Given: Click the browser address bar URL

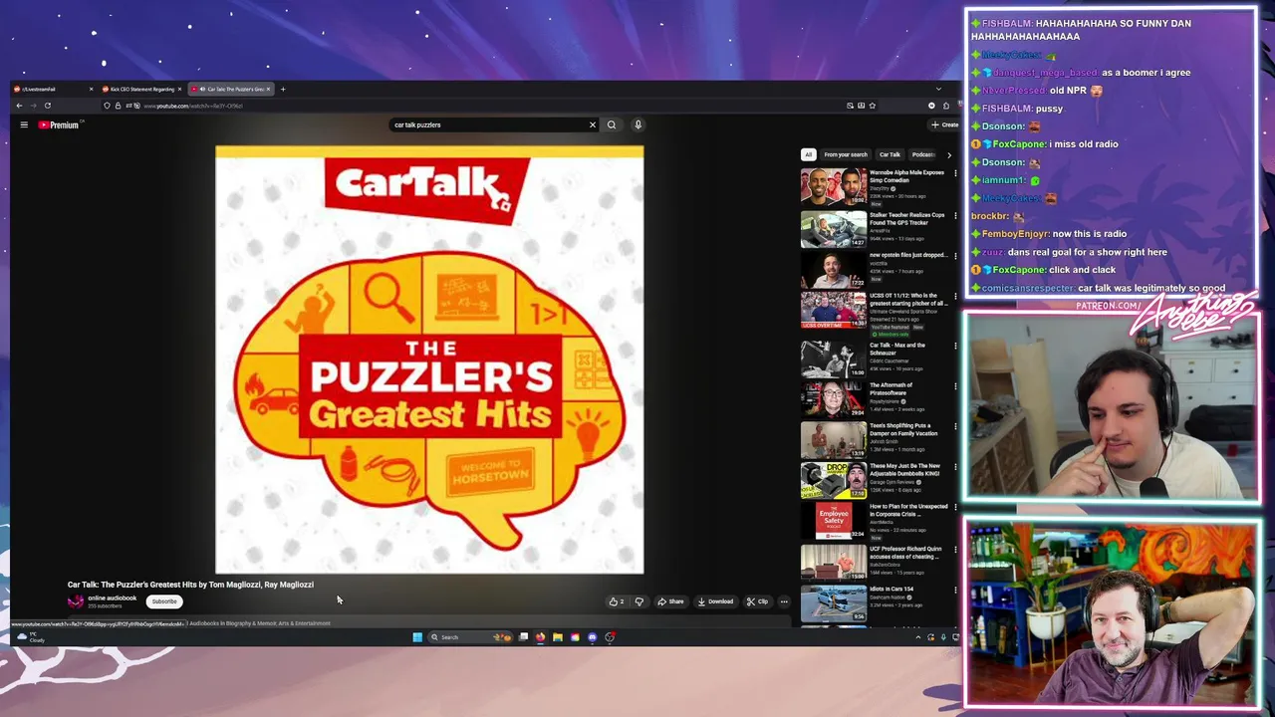Looking at the screenshot, I should tap(192, 106).
